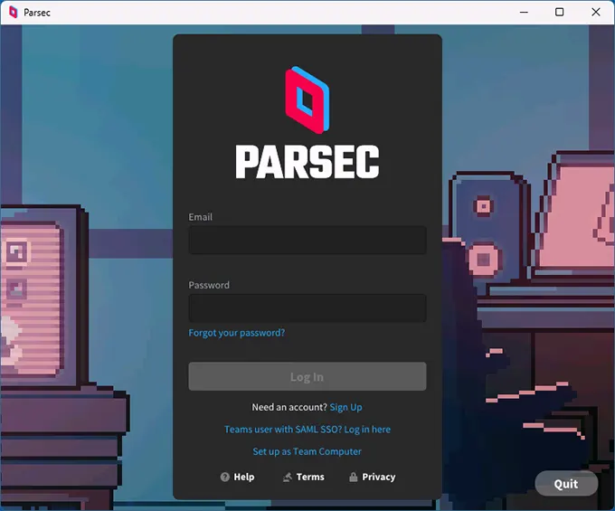This screenshot has height=511, width=615.
Task: Open the Help link text
Action: coord(244,477)
